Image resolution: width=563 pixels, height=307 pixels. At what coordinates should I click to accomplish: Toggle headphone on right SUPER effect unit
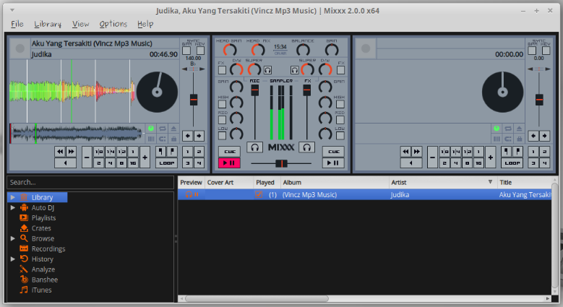pos(294,70)
